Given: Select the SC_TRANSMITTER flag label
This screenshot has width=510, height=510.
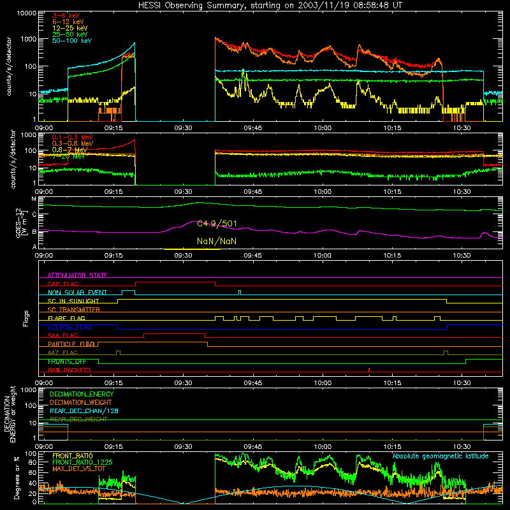Looking at the screenshot, I should [x=74, y=309].
